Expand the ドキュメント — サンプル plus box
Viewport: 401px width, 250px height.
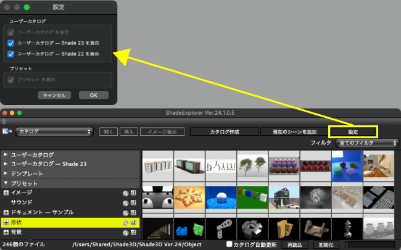[x=6, y=212]
